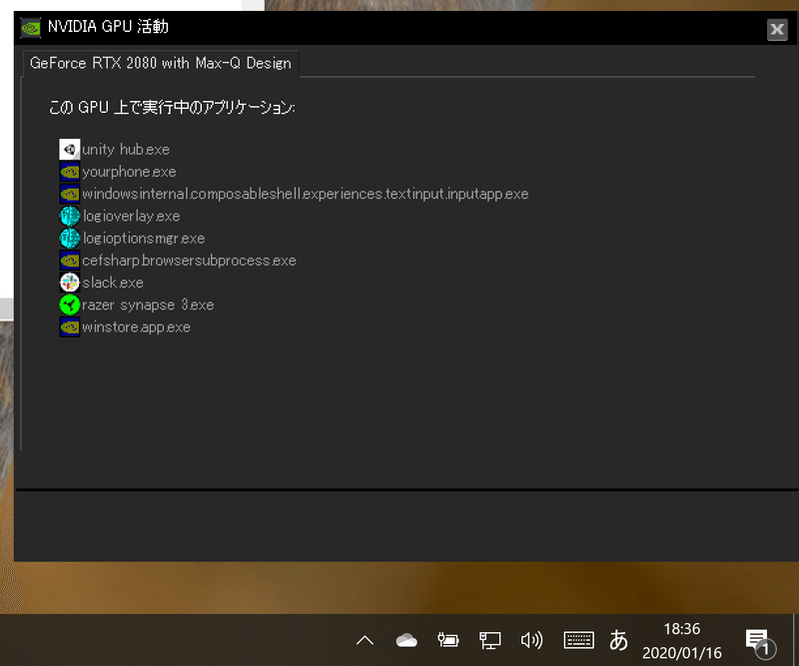The height and width of the screenshot is (666, 799).
Task: Open the volume speaker tray icon
Action: pos(531,640)
